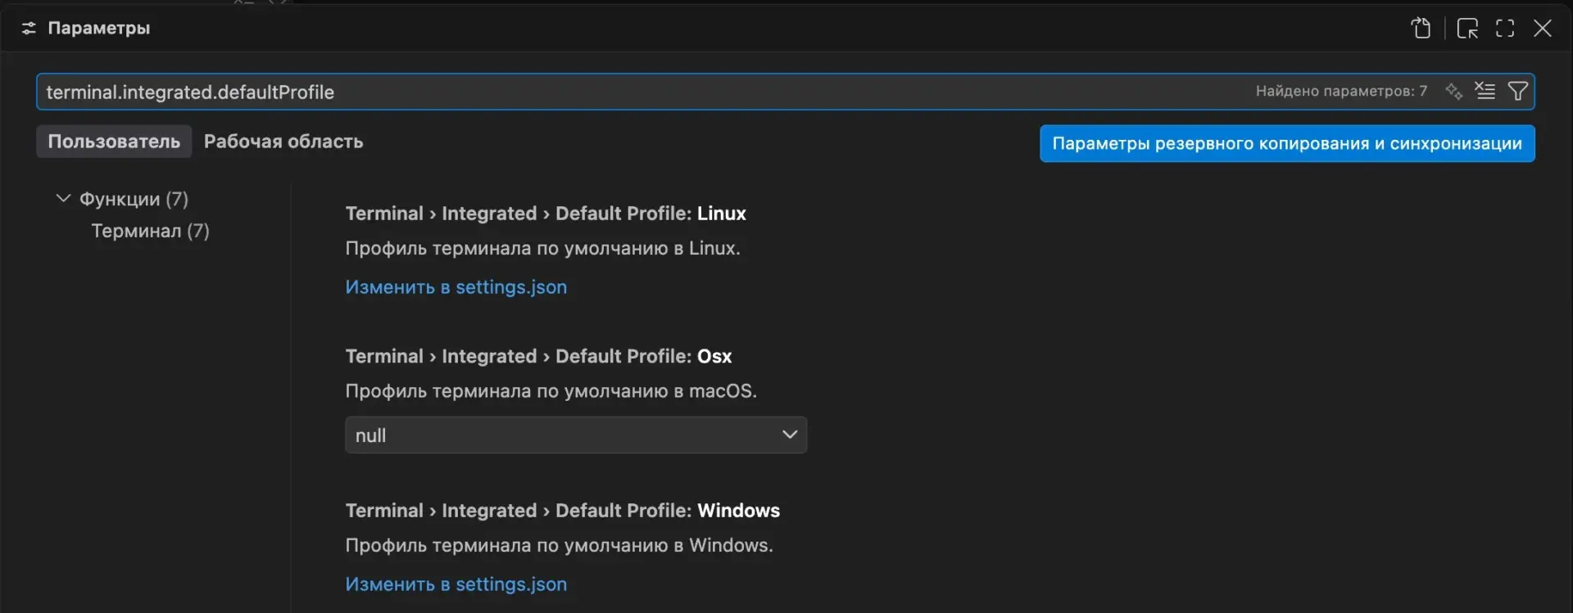Click the split editor icon
Viewport: 1573px width, 613px height.
(x=1467, y=28)
